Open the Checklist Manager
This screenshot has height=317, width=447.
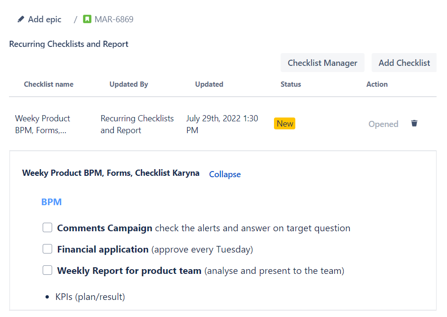click(322, 63)
